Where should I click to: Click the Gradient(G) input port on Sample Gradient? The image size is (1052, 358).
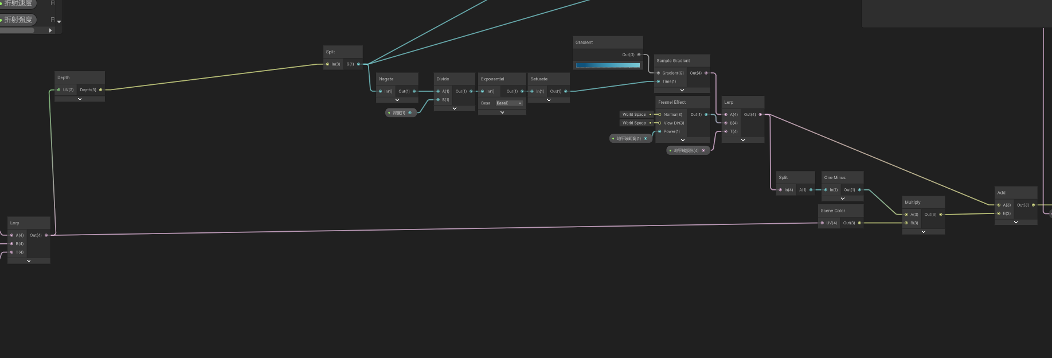[x=658, y=73]
